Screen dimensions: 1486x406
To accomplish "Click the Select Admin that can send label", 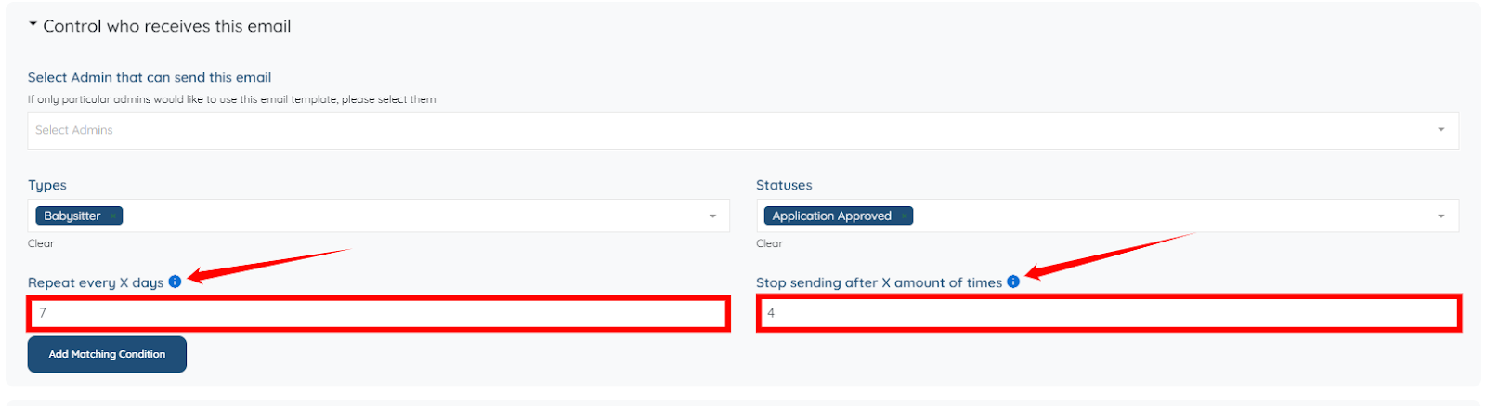I will 150,77.
